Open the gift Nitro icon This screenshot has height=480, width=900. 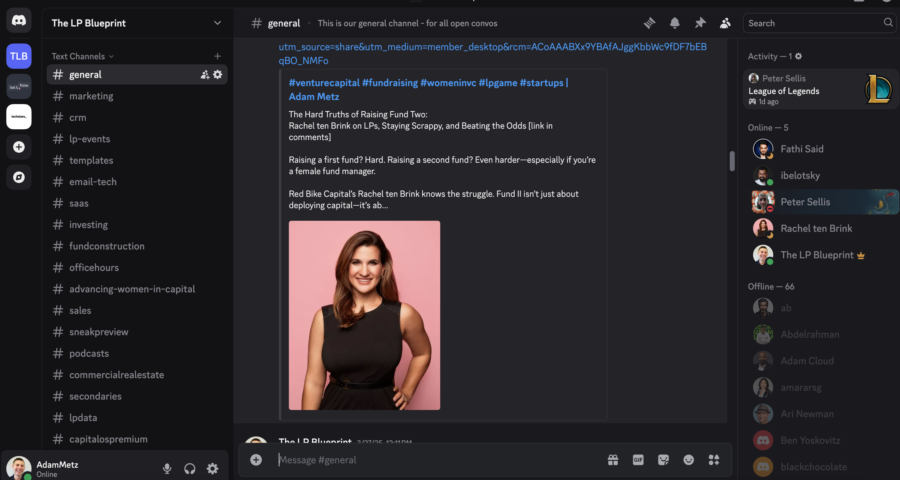[x=613, y=460]
